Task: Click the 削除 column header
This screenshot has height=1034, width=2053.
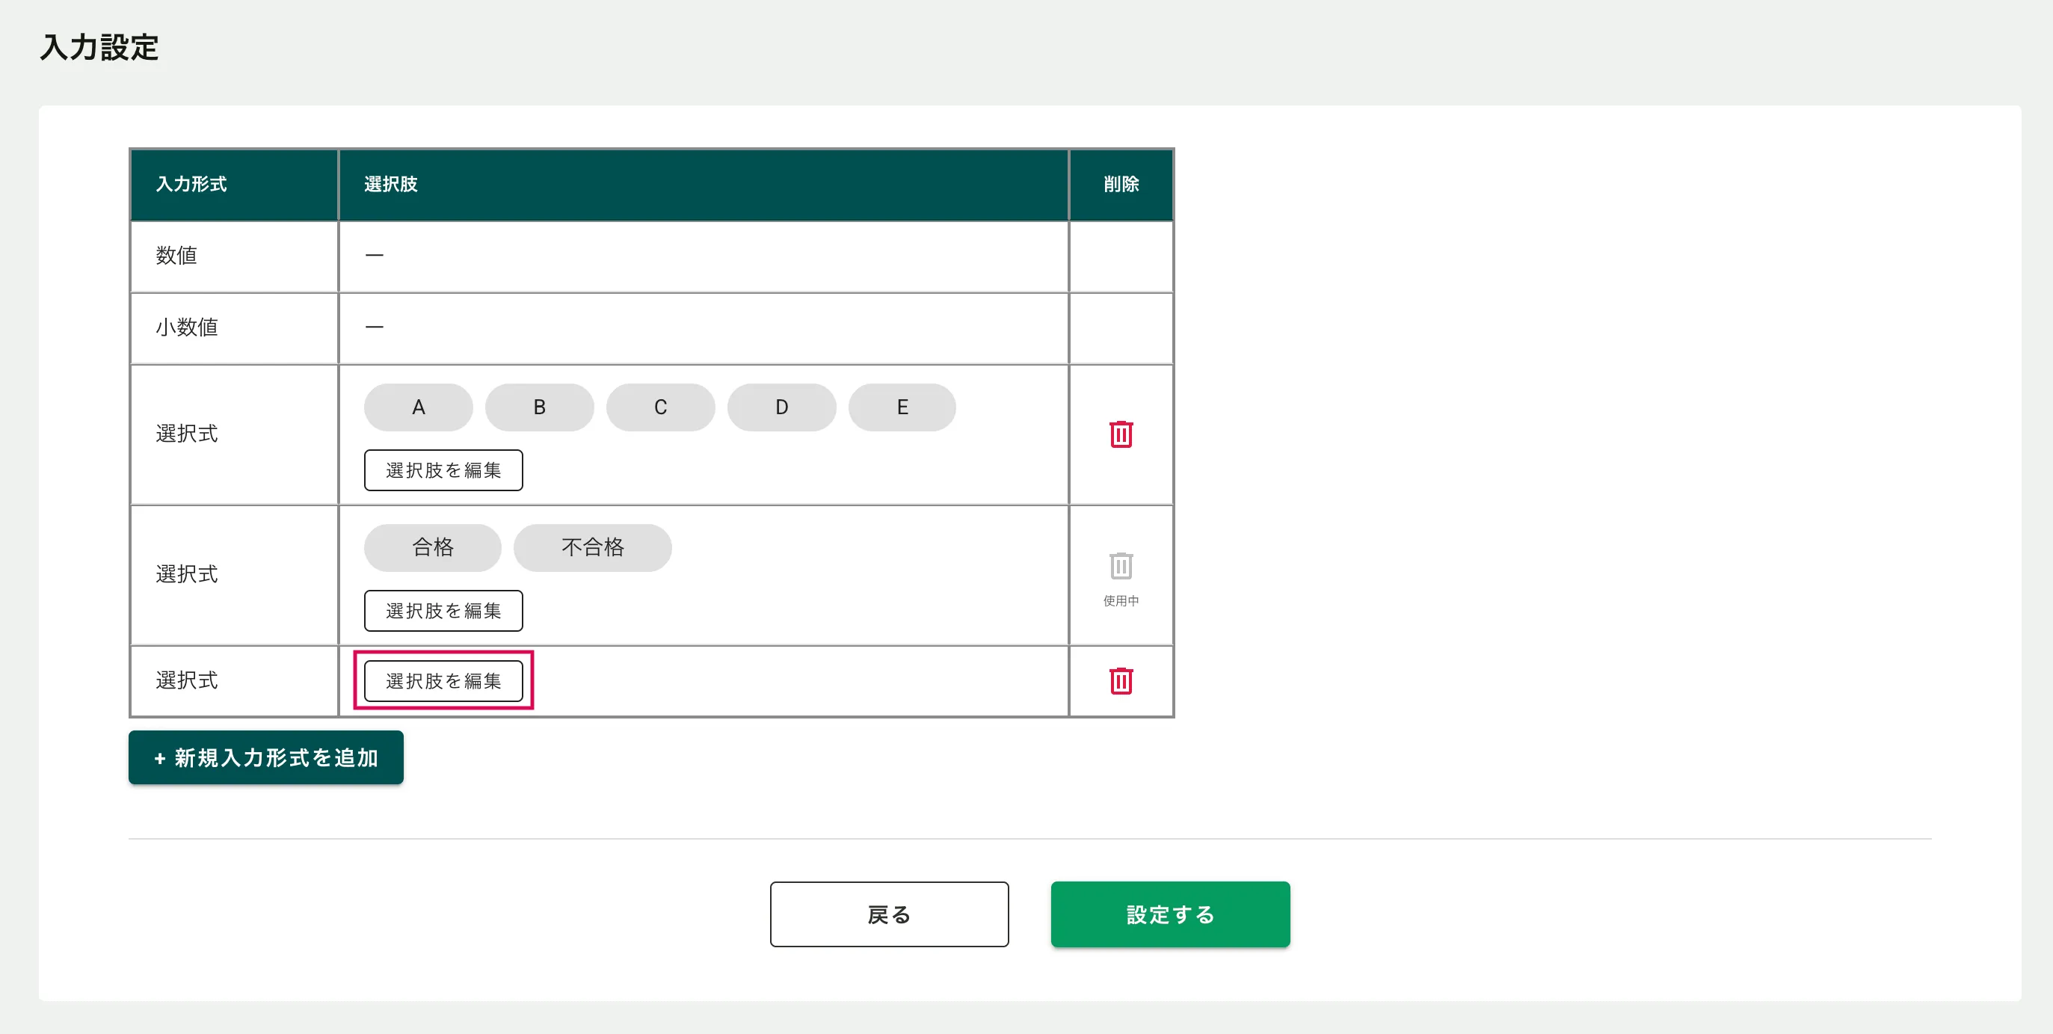Action: pos(1121,184)
